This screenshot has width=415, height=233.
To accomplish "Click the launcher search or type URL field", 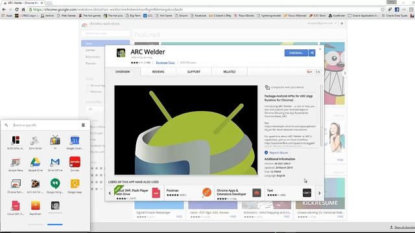I will [45, 125].
